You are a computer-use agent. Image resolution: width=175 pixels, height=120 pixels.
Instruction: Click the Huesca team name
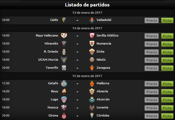(53, 107)
